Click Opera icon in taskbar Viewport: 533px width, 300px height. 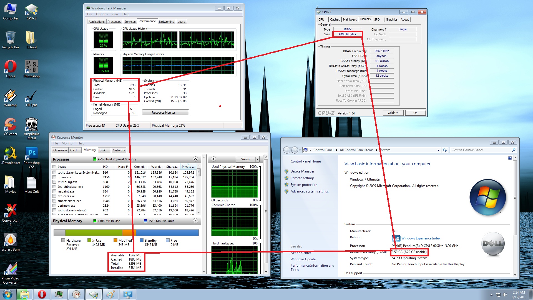coord(42,294)
